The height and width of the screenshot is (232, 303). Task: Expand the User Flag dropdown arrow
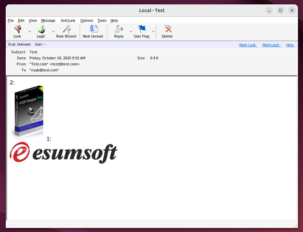pos(153,32)
